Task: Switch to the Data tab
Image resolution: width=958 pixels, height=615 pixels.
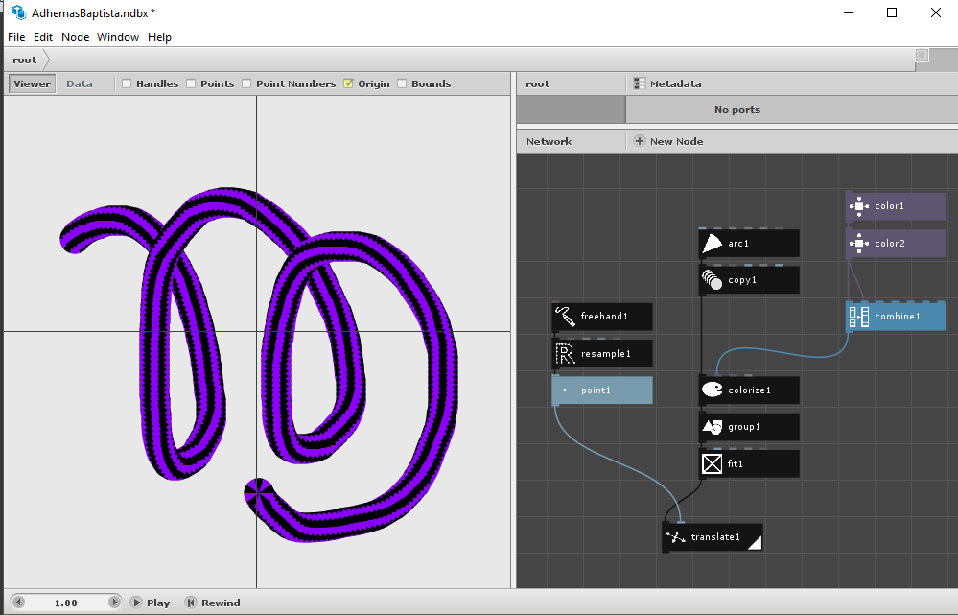Action: coord(80,83)
